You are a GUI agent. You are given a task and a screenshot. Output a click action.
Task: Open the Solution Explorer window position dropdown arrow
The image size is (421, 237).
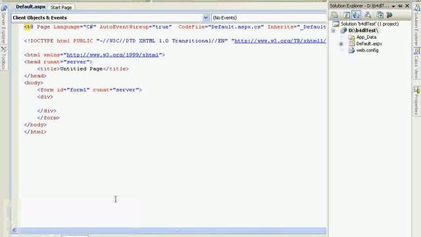[393, 6]
